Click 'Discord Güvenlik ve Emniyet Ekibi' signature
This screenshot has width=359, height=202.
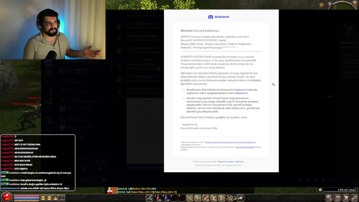199,128
